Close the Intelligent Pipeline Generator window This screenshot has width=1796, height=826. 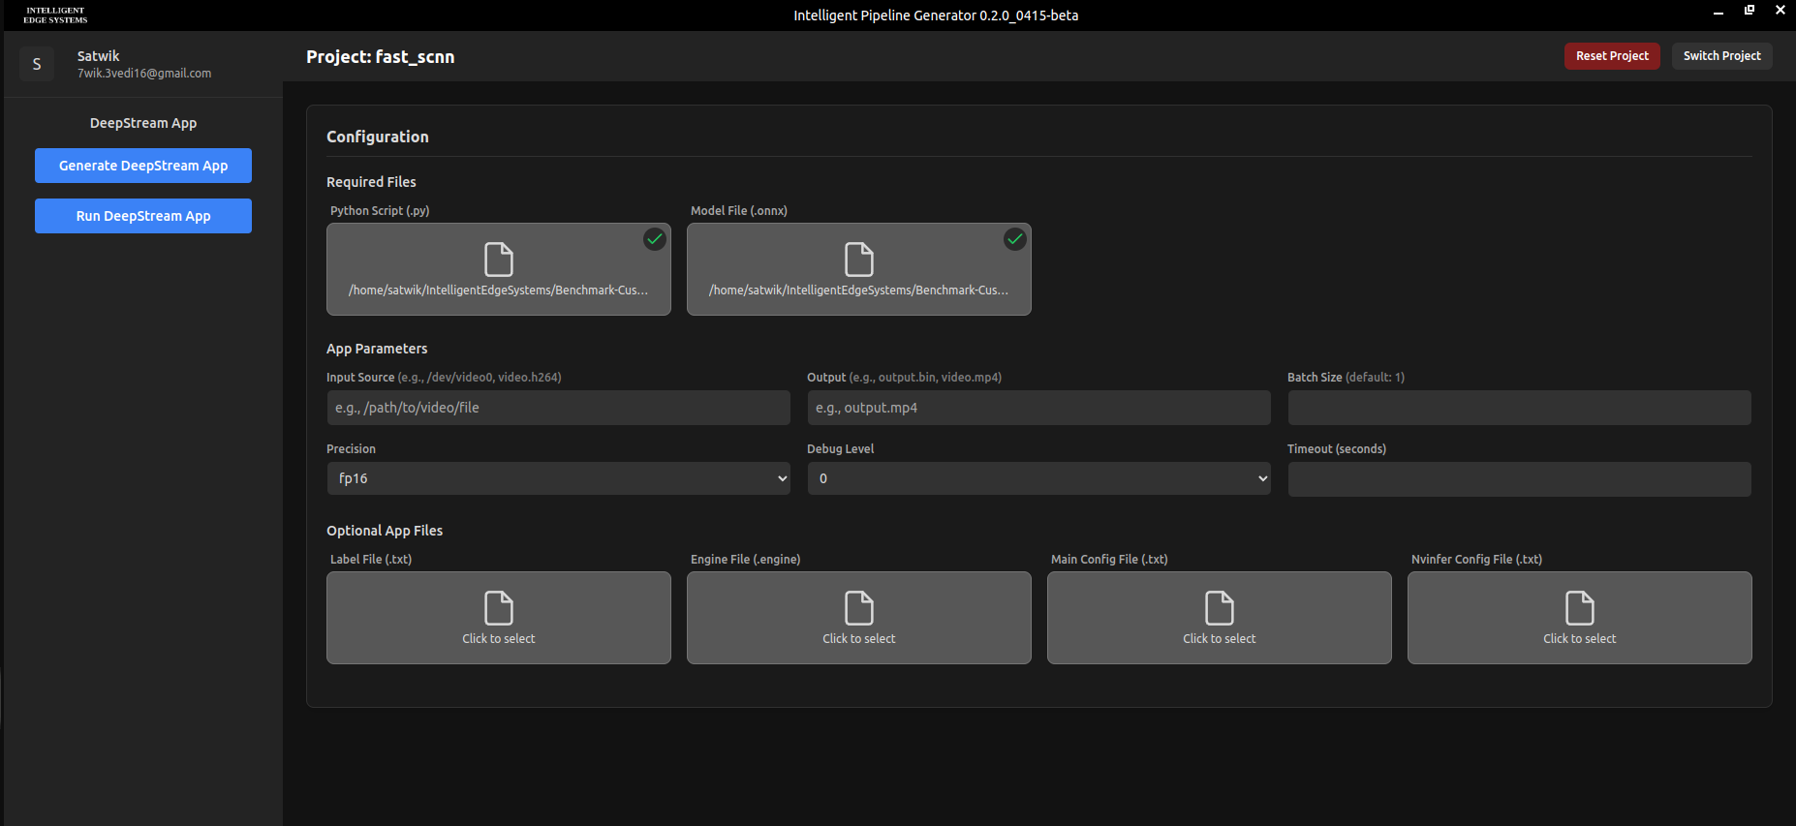click(x=1781, y=10)
